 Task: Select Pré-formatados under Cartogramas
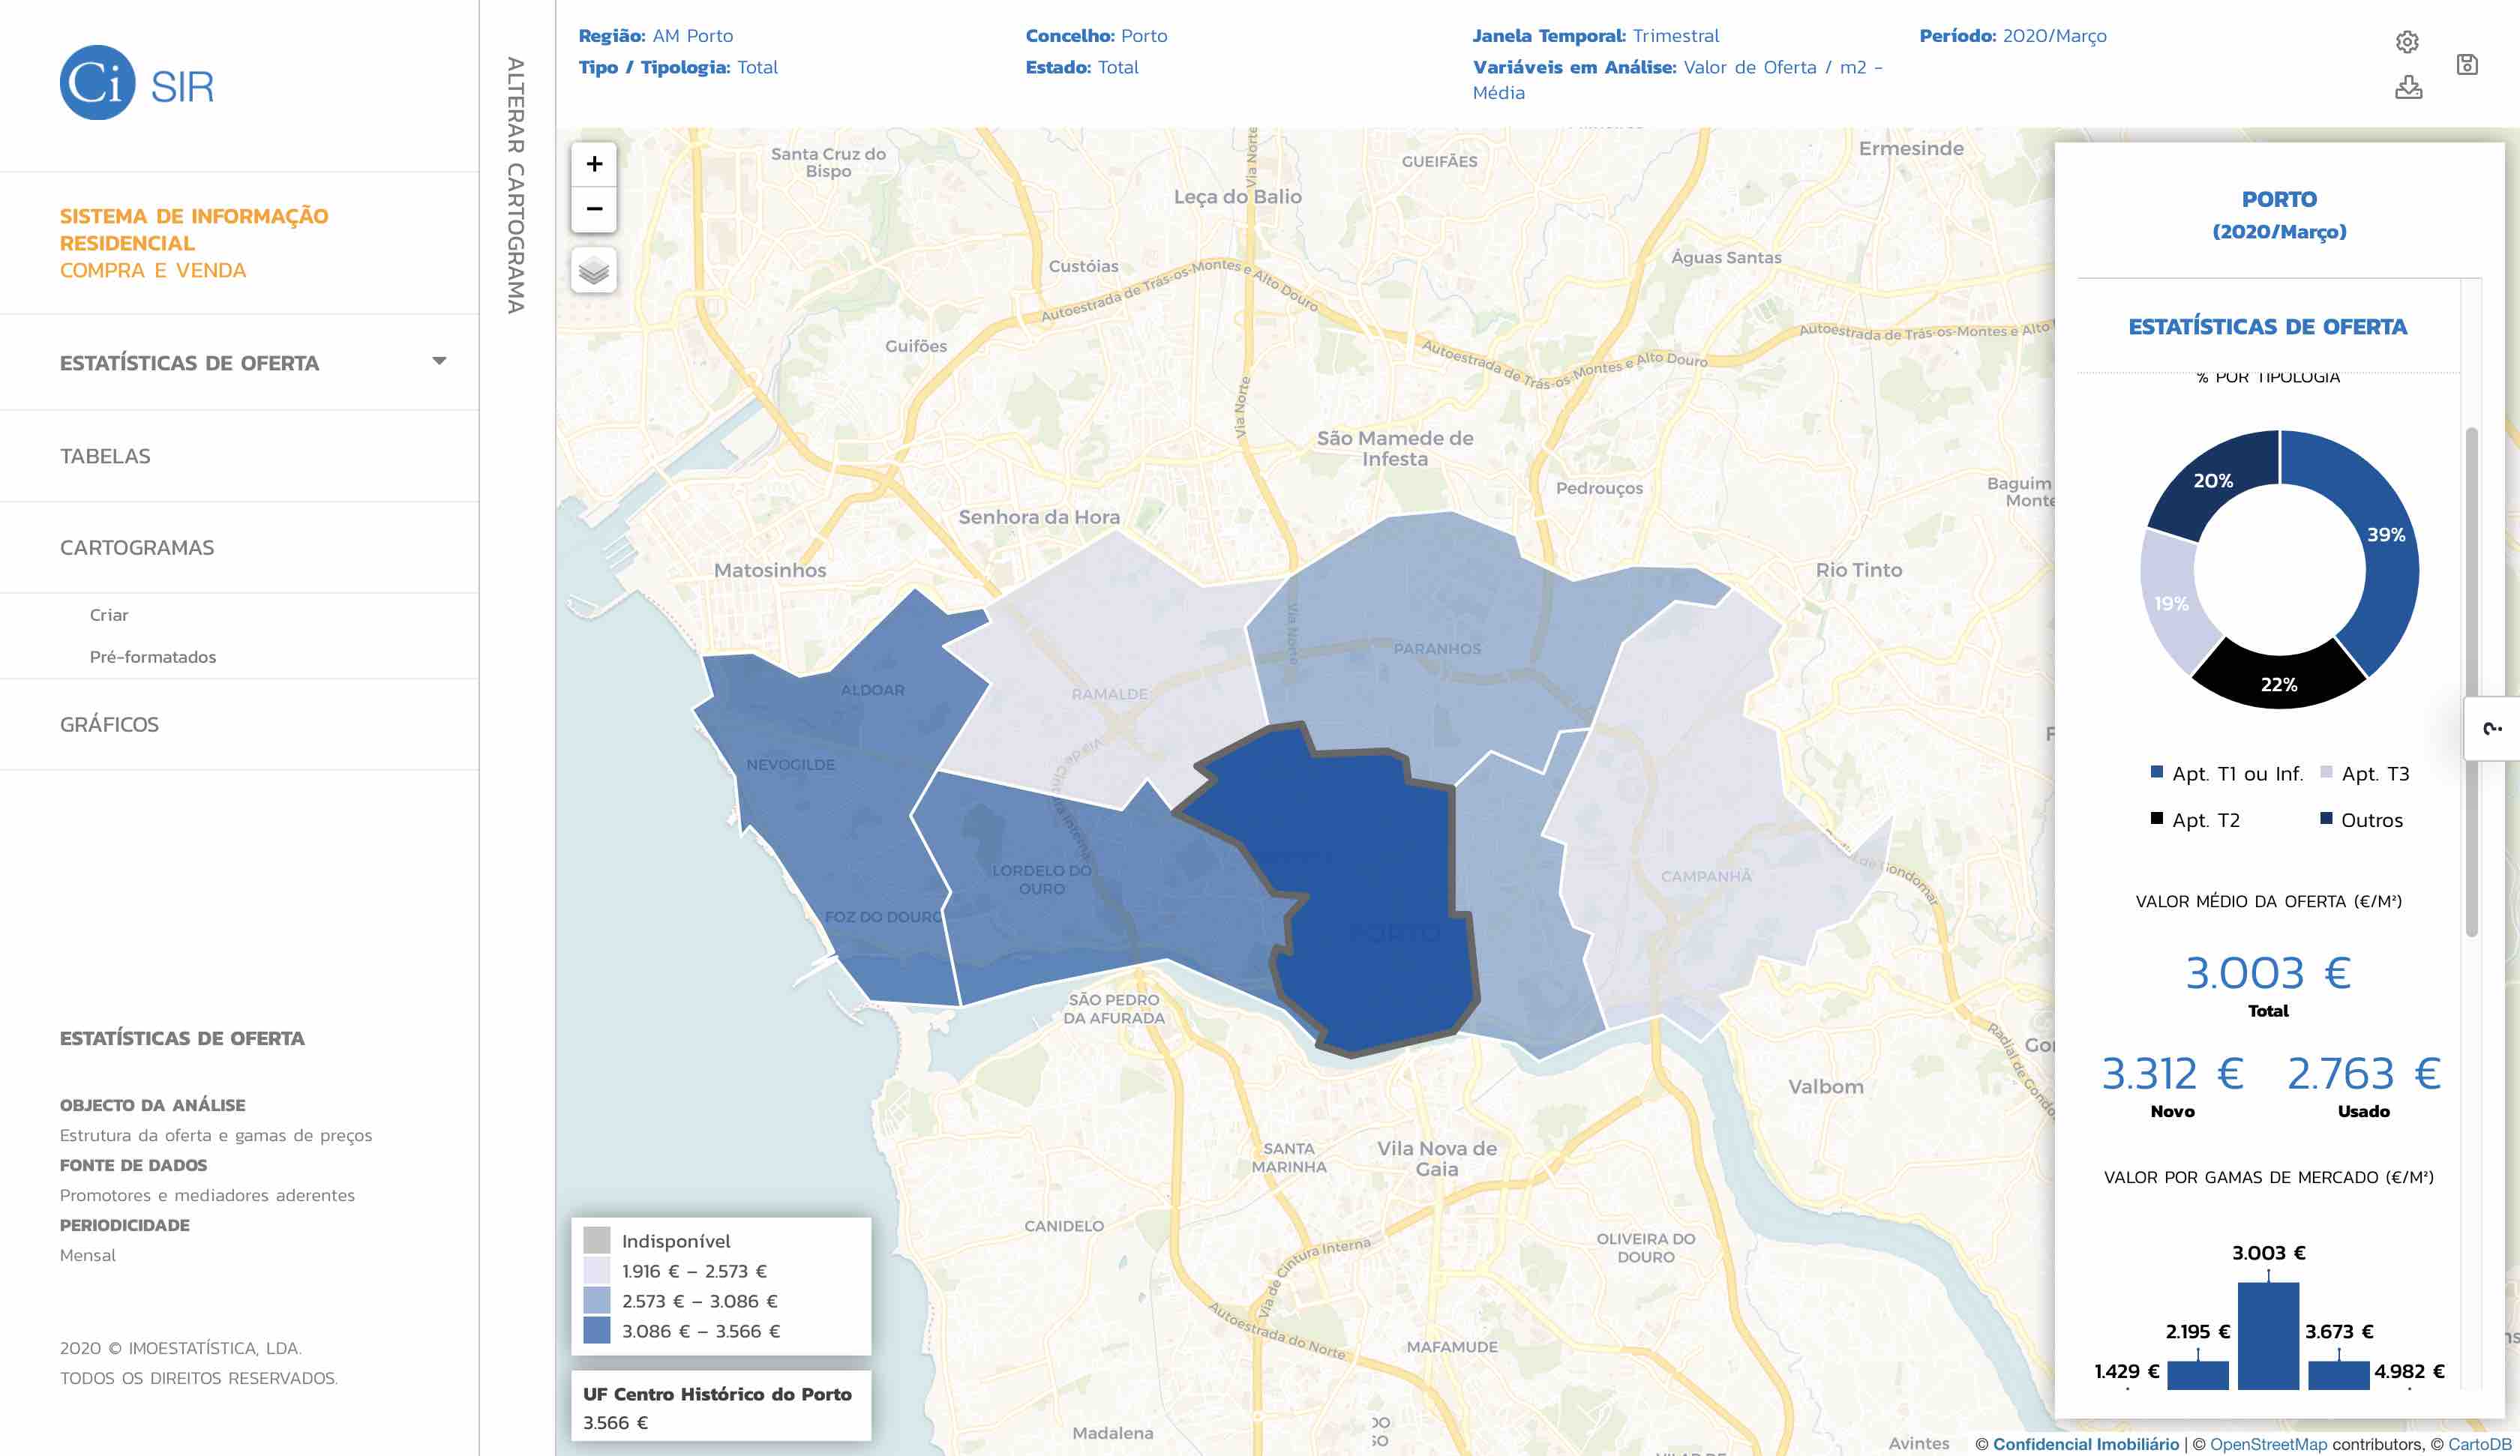[x=152, y=657]
